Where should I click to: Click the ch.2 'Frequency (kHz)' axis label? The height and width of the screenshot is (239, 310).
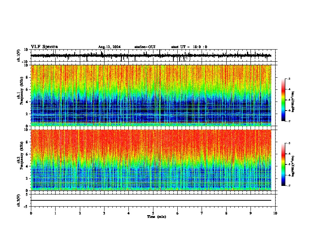tap(22, 155)
